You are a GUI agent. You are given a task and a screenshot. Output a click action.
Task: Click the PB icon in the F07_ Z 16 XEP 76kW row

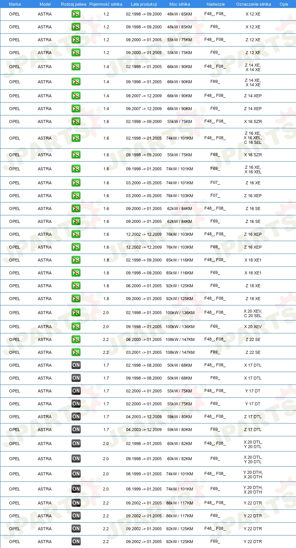(x=76, y=196)
